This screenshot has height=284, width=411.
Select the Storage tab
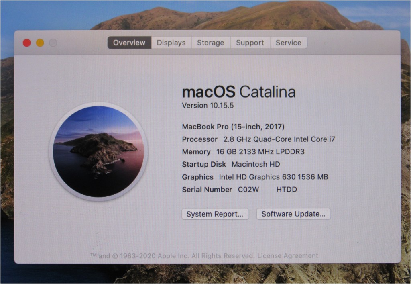210,43
